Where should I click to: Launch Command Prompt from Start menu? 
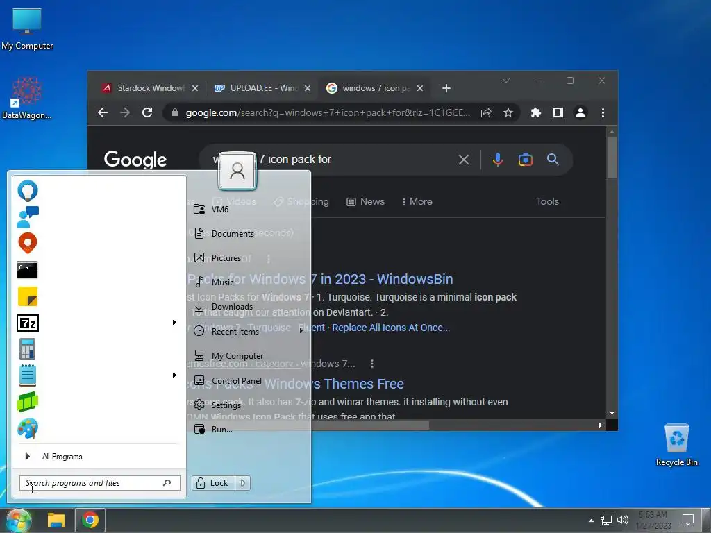click(x=27, y=270)
